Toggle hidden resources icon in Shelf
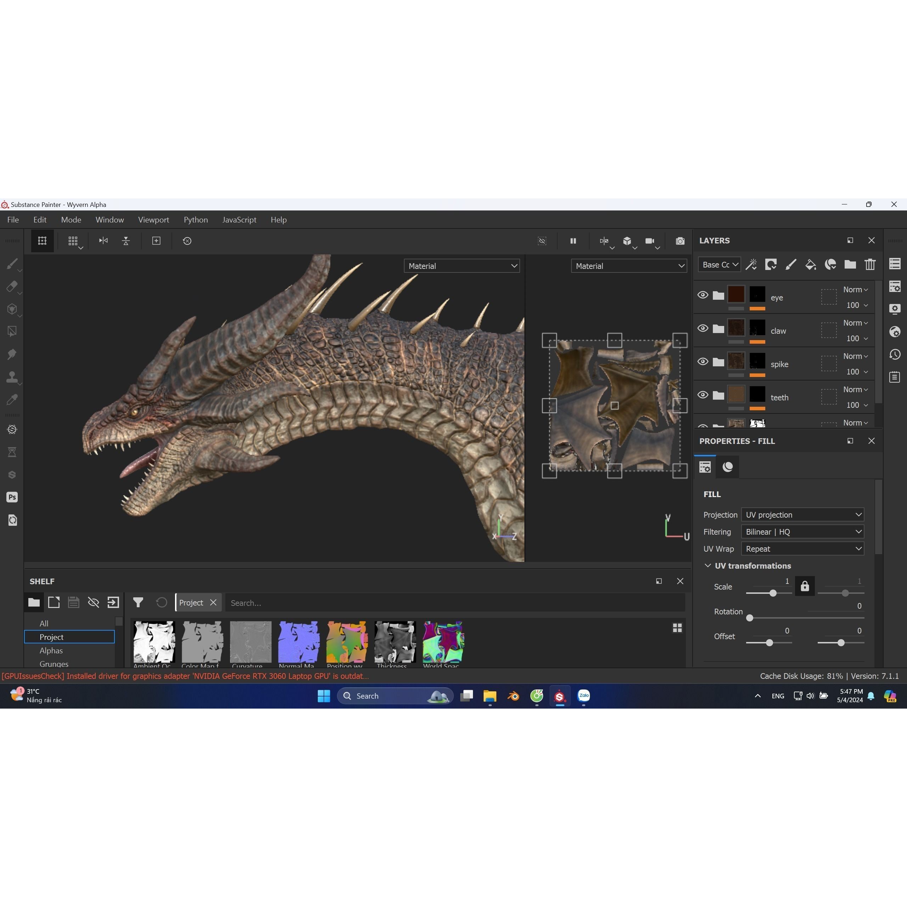This screenshot has width=907, height=907. (x=94, y=602)
